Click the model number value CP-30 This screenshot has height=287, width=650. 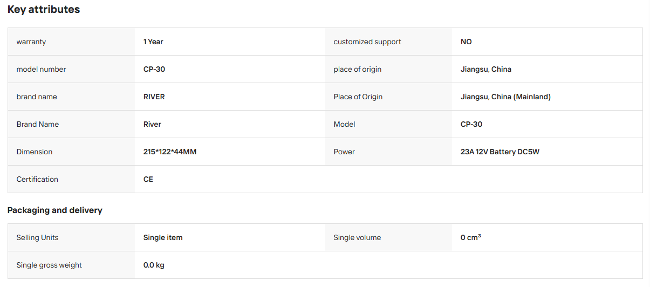pyautogui.click(x=154, y=69)
